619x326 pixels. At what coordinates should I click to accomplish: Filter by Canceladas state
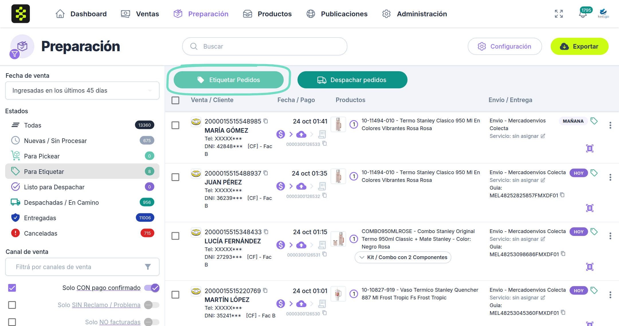coord(82,233)
